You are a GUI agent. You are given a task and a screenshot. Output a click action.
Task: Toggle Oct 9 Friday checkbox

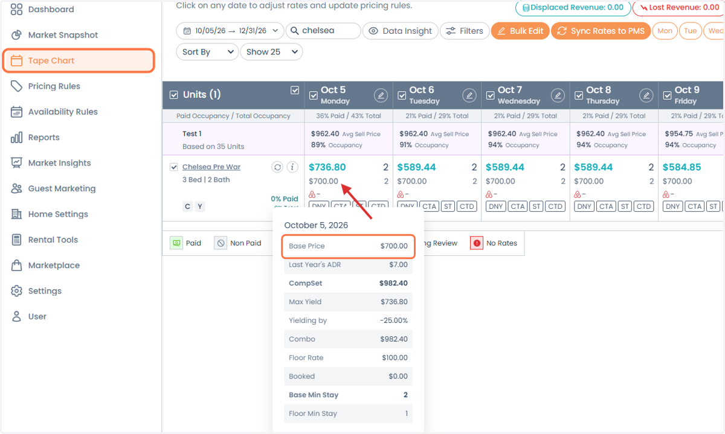668,95
